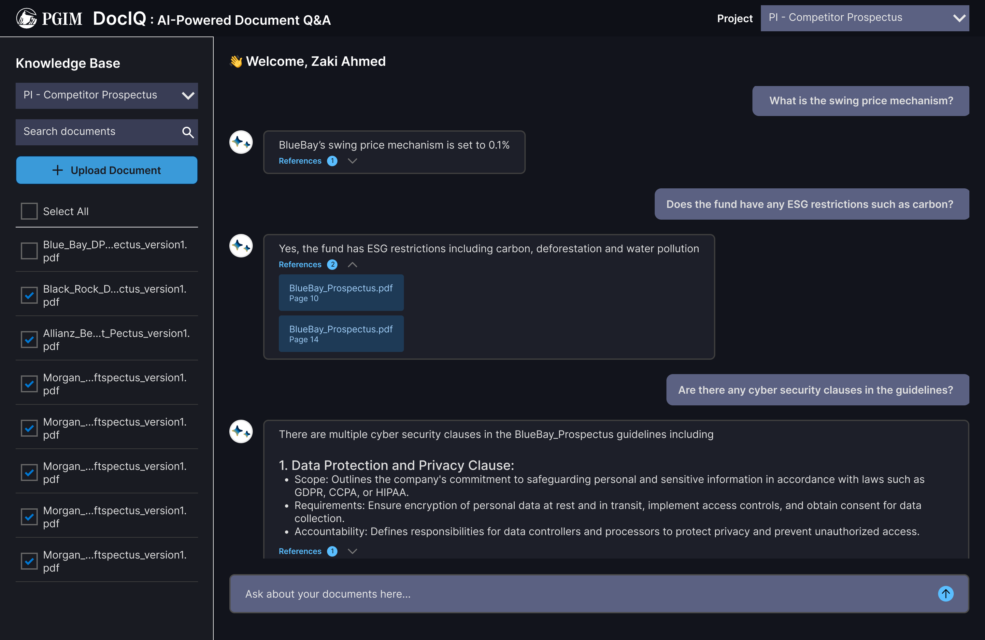Click the 'Does the fund have any ESG restrictions' message

point(812,204)
